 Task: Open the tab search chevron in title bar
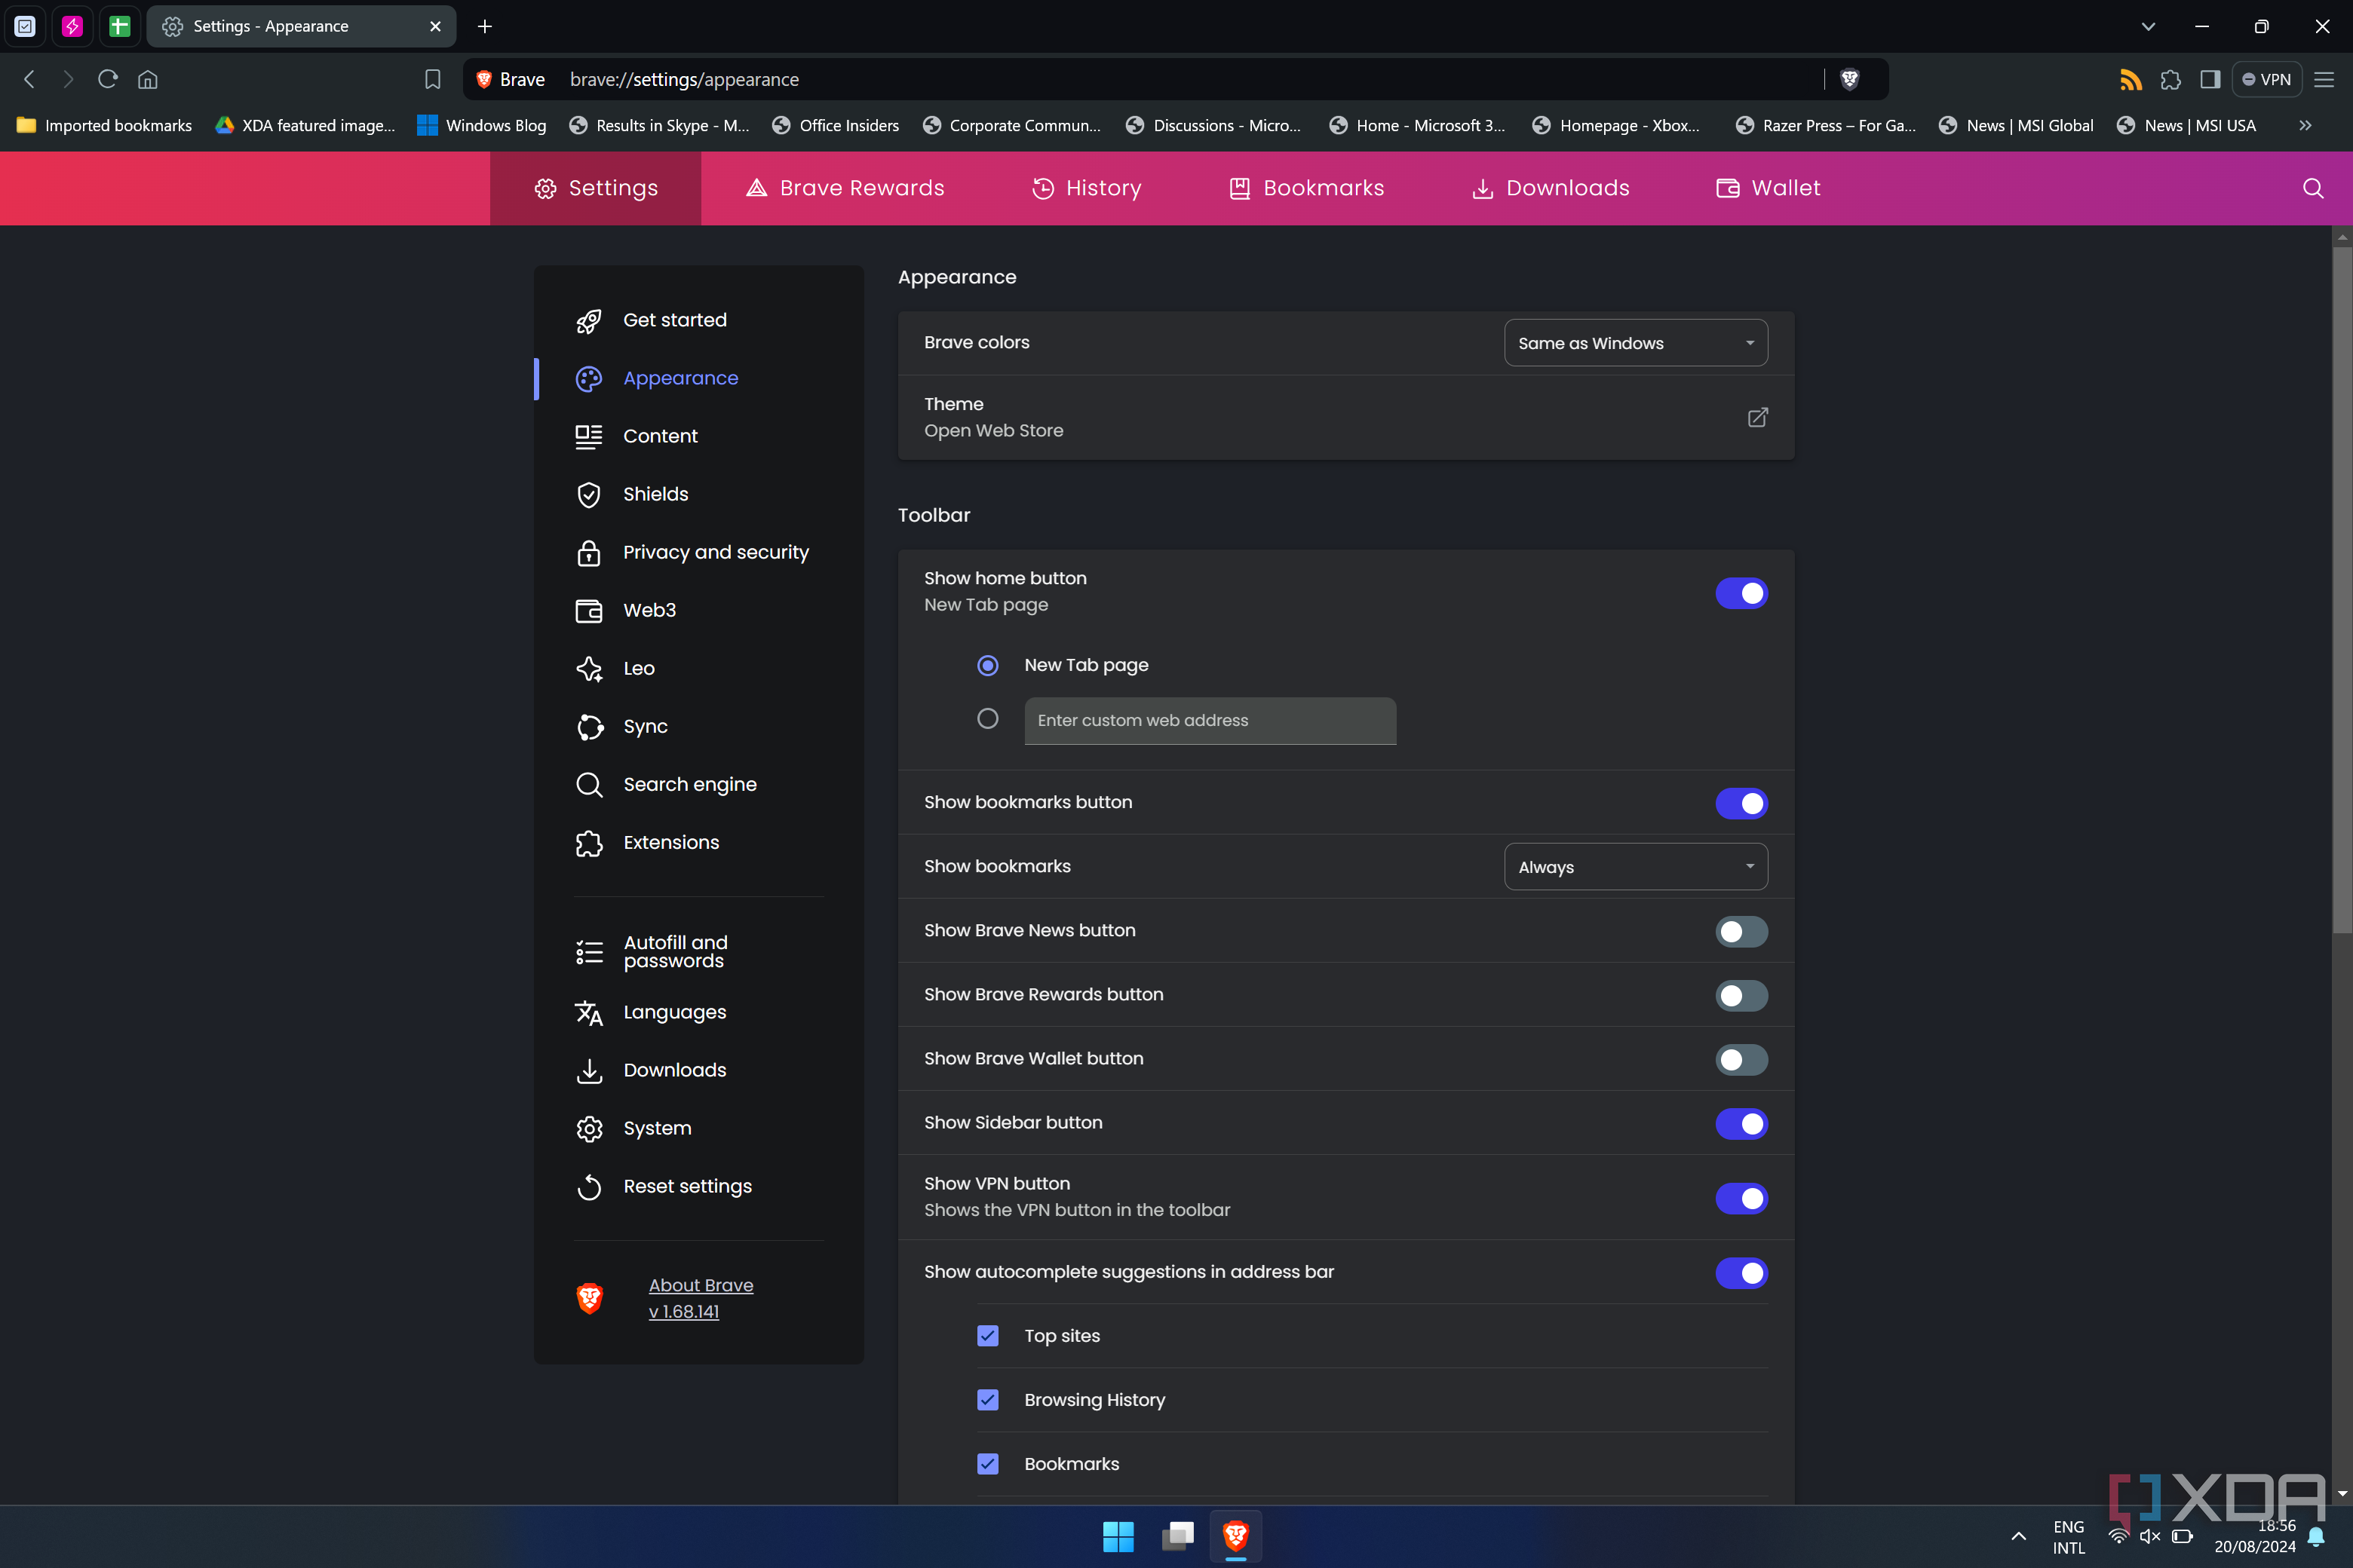tap(2148, 26)
